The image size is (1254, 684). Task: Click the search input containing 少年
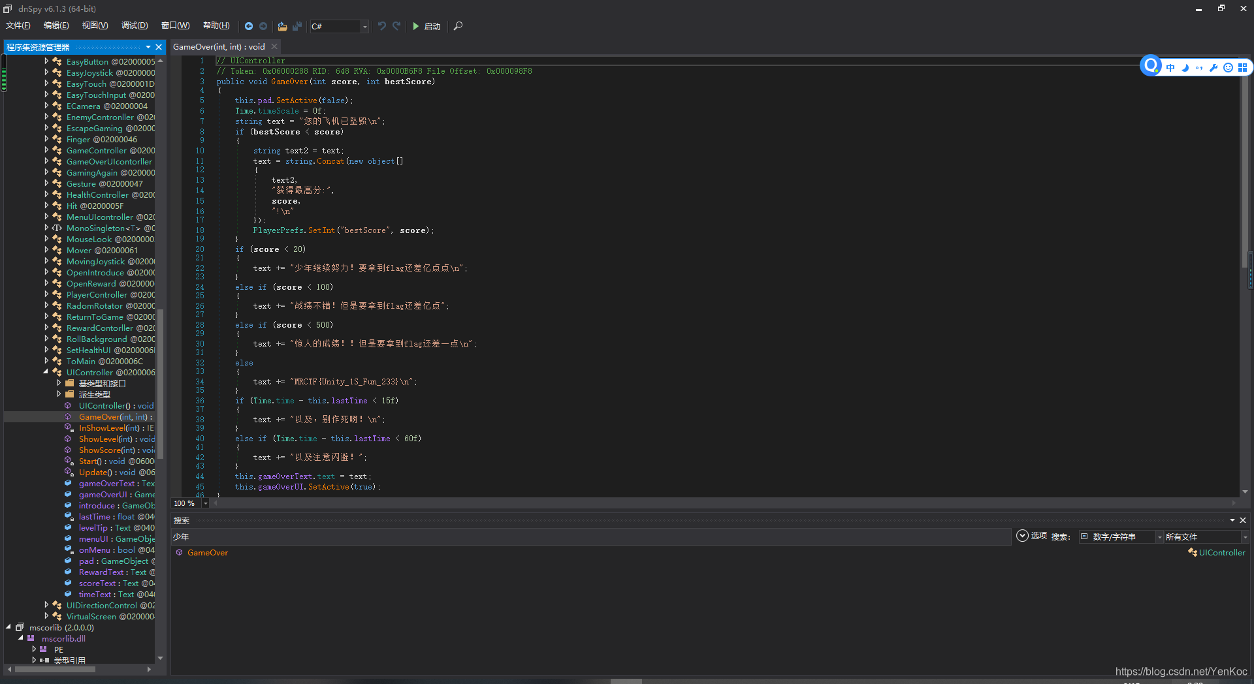[x=591, y=536]
